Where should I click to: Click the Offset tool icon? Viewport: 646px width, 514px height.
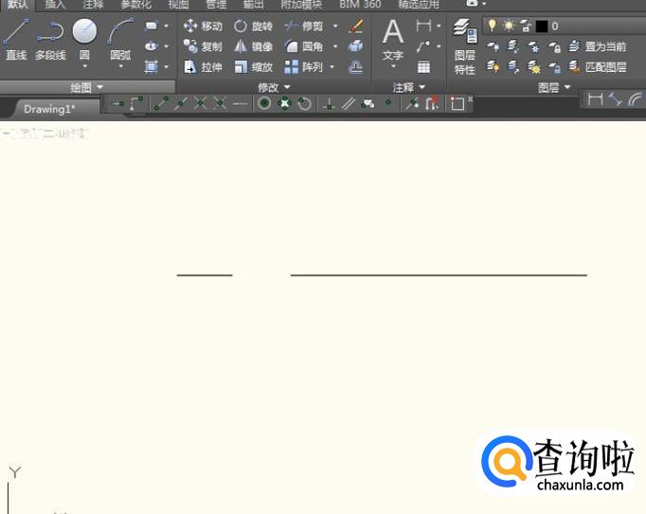pyautogui.click(x=355, y=66)
